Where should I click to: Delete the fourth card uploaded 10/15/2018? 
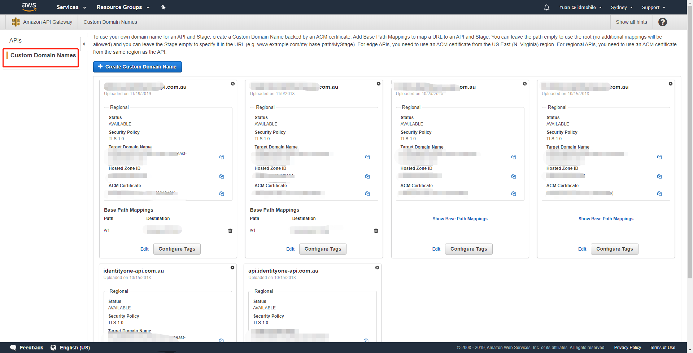tap(671, 84)
